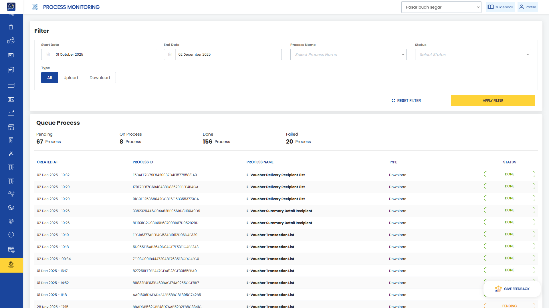
Task: Open the stacked documents sidebar icon
Action: click(x=11, y=70)
